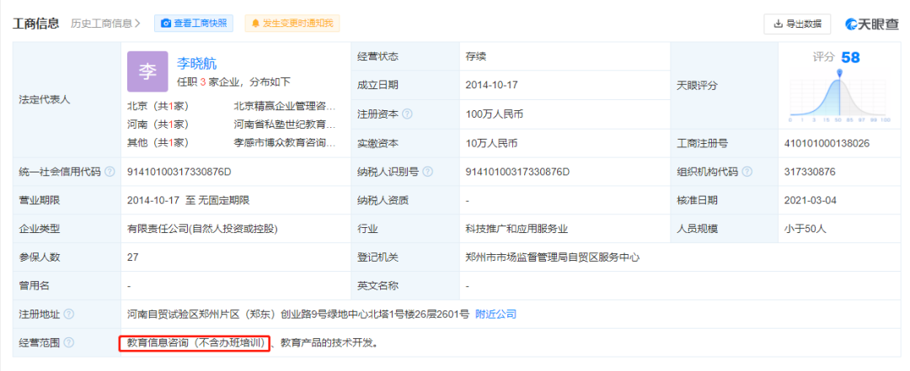The width and height of the screenshot is (910, 371).
Task: Click 发生变更时通知我 button
Action: (292, 24)
